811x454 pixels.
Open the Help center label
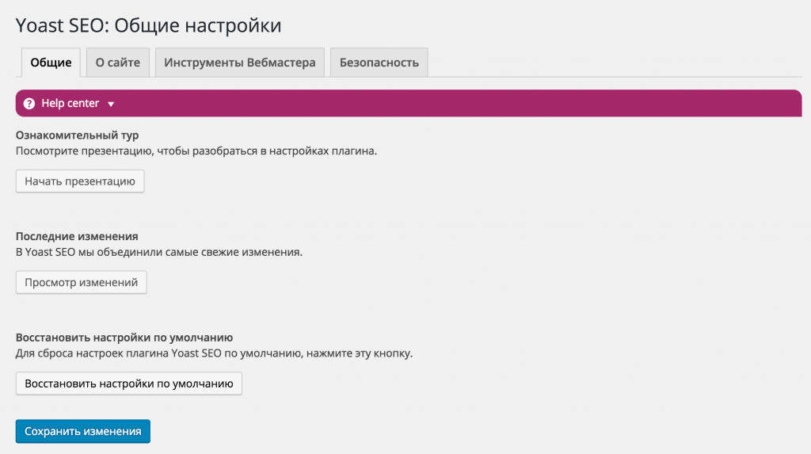pos(70,103)
